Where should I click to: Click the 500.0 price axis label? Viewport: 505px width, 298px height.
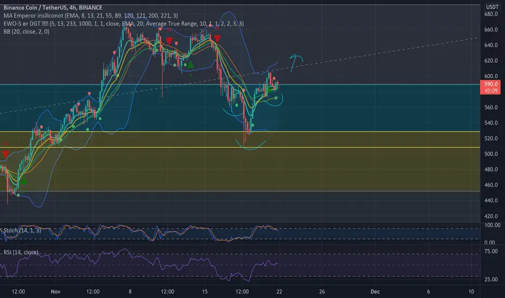[491, 154]
